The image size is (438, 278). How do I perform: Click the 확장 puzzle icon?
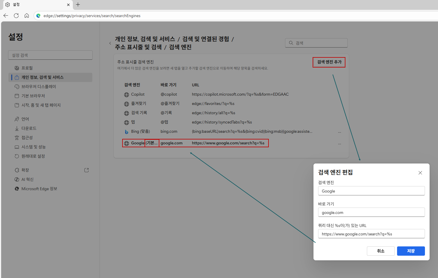tap(17, 170)
